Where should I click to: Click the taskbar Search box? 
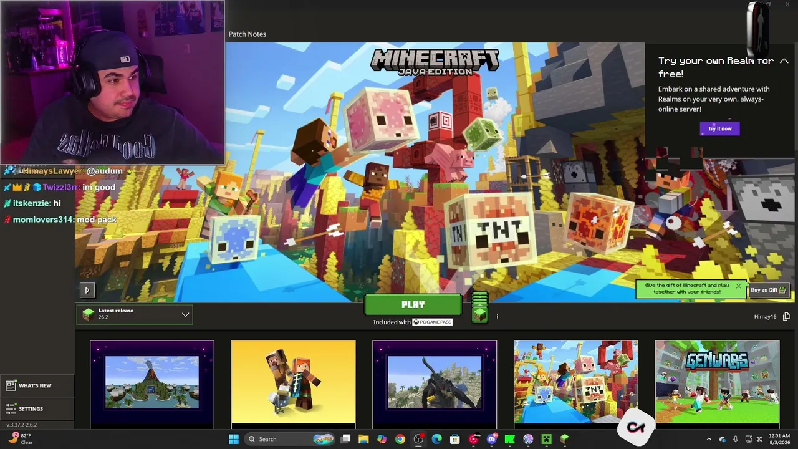pyautogui.click(x=289, y=439)
